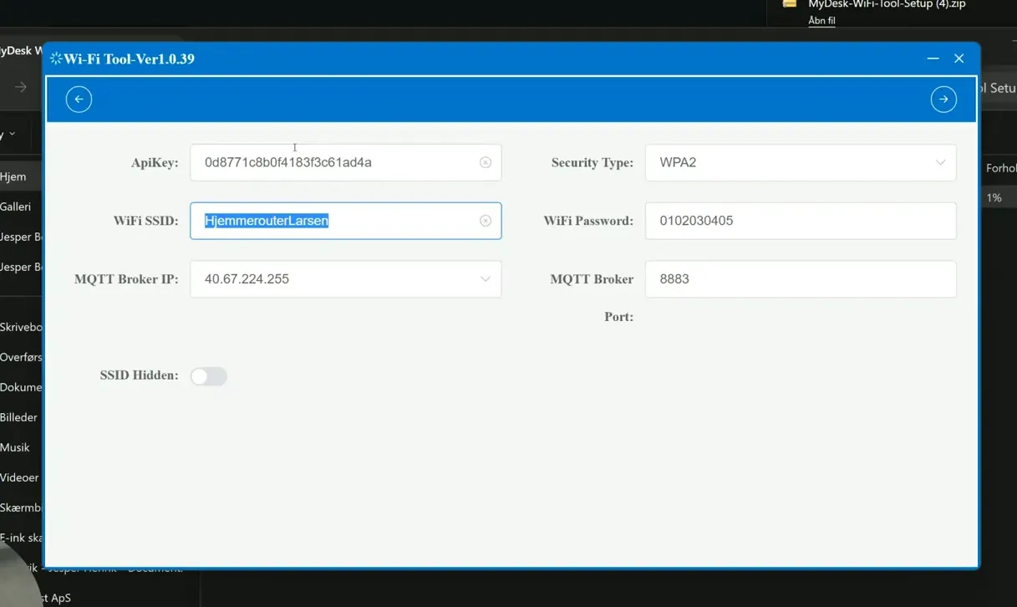Click the WiFi Password field

click(x=801, y=221)
